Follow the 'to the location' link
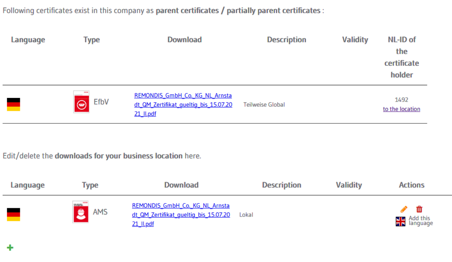The width and height of the screenshot is (452, 262). point(402,109)
